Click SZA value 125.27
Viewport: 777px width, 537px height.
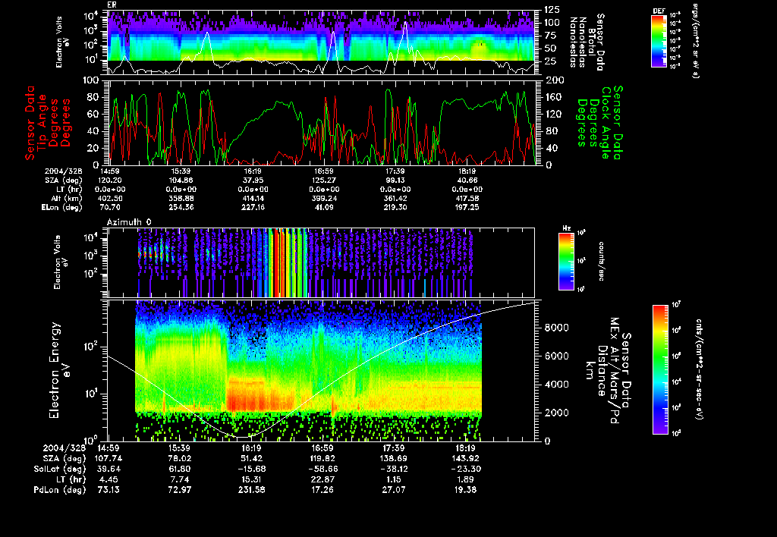(323, 181)
